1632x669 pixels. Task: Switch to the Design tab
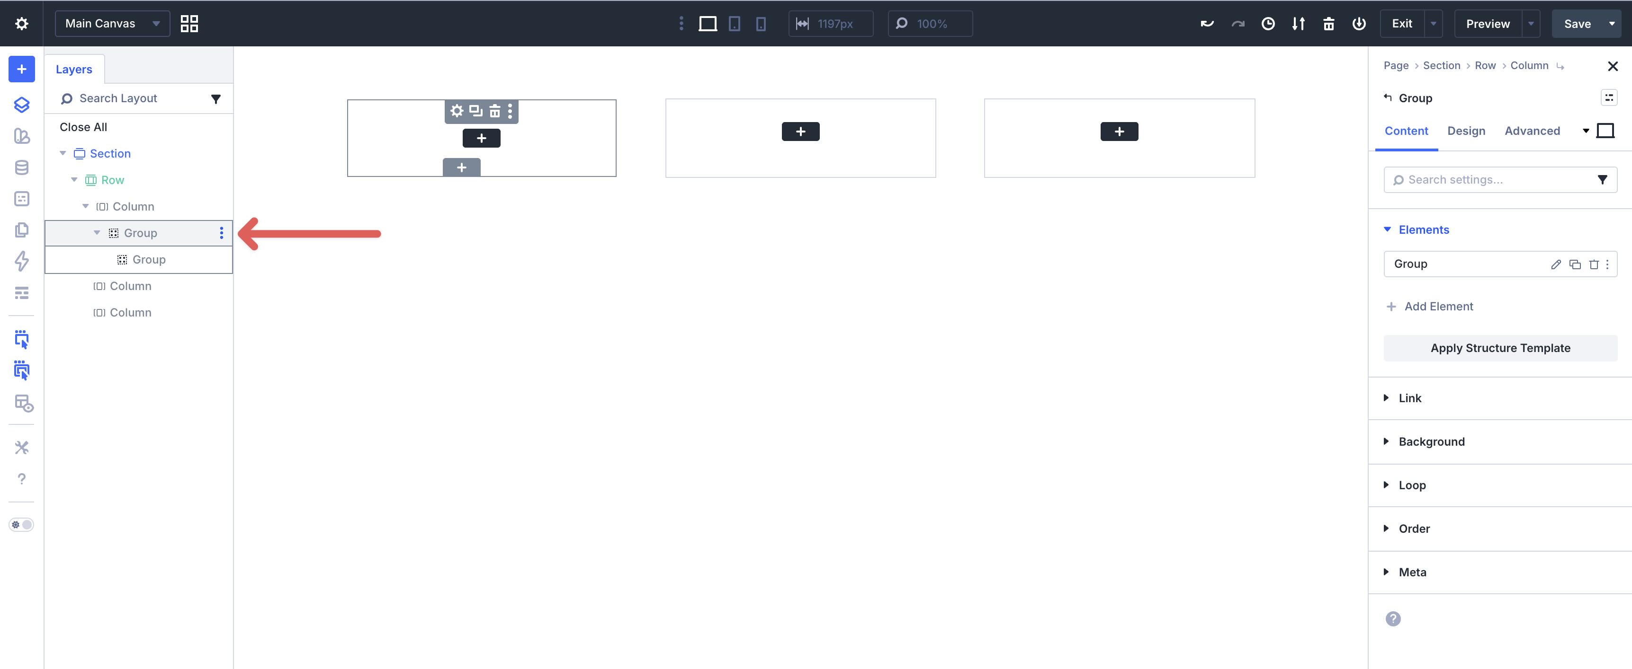[1467, 131]
